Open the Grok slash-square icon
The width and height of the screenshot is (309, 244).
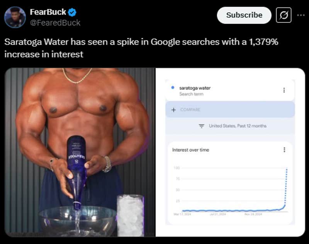[284, 15]
